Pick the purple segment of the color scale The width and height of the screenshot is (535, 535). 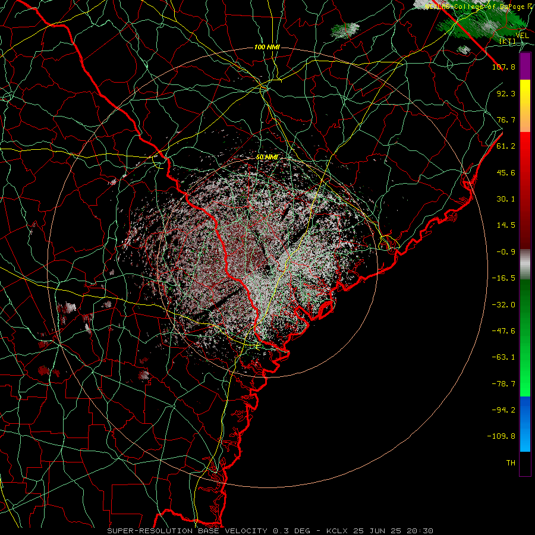pos(525,66)
